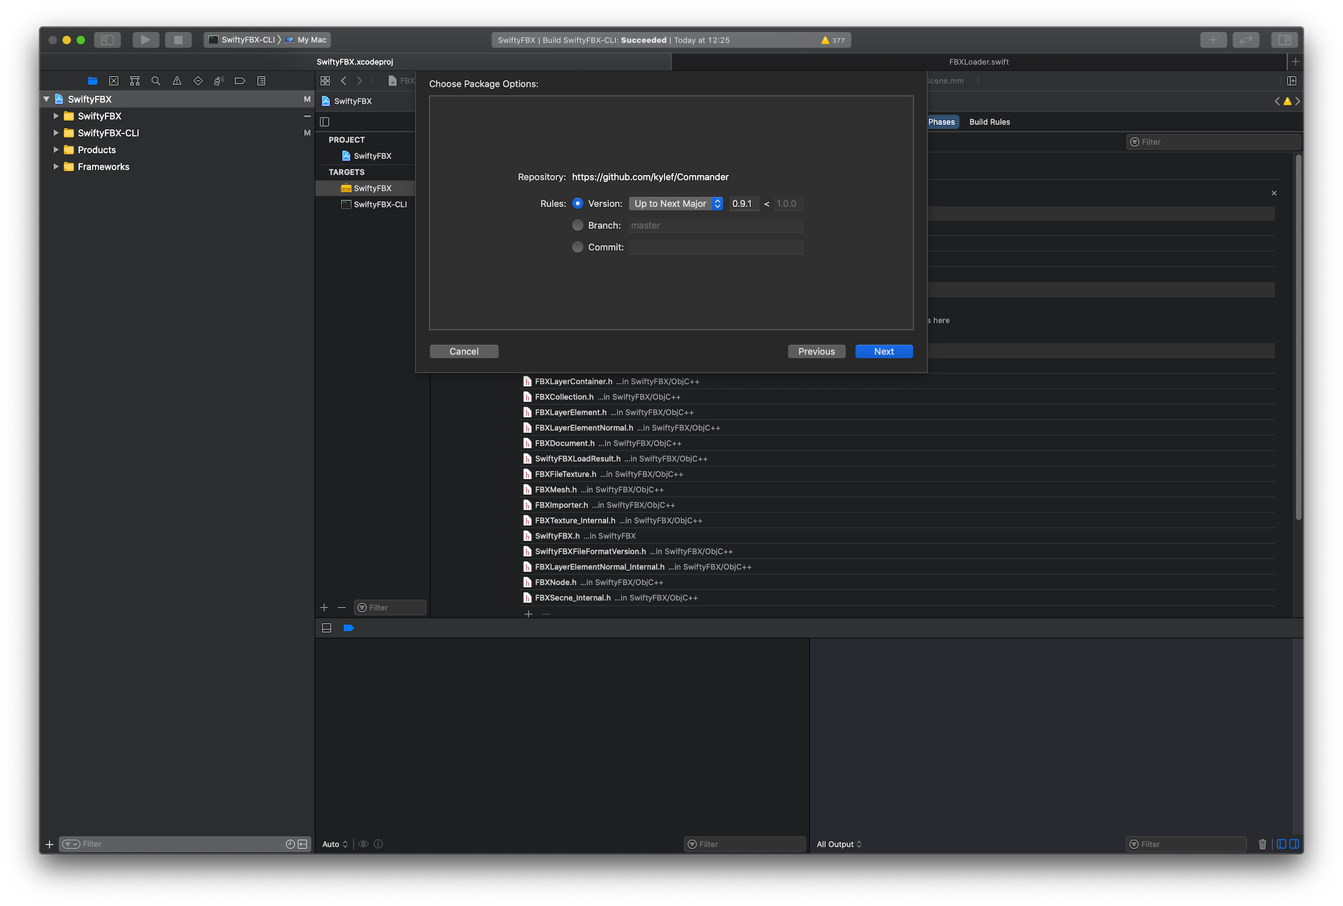Click the Next button in package dialog
Screen dimensions: 1343x906
tap(884, 351)
